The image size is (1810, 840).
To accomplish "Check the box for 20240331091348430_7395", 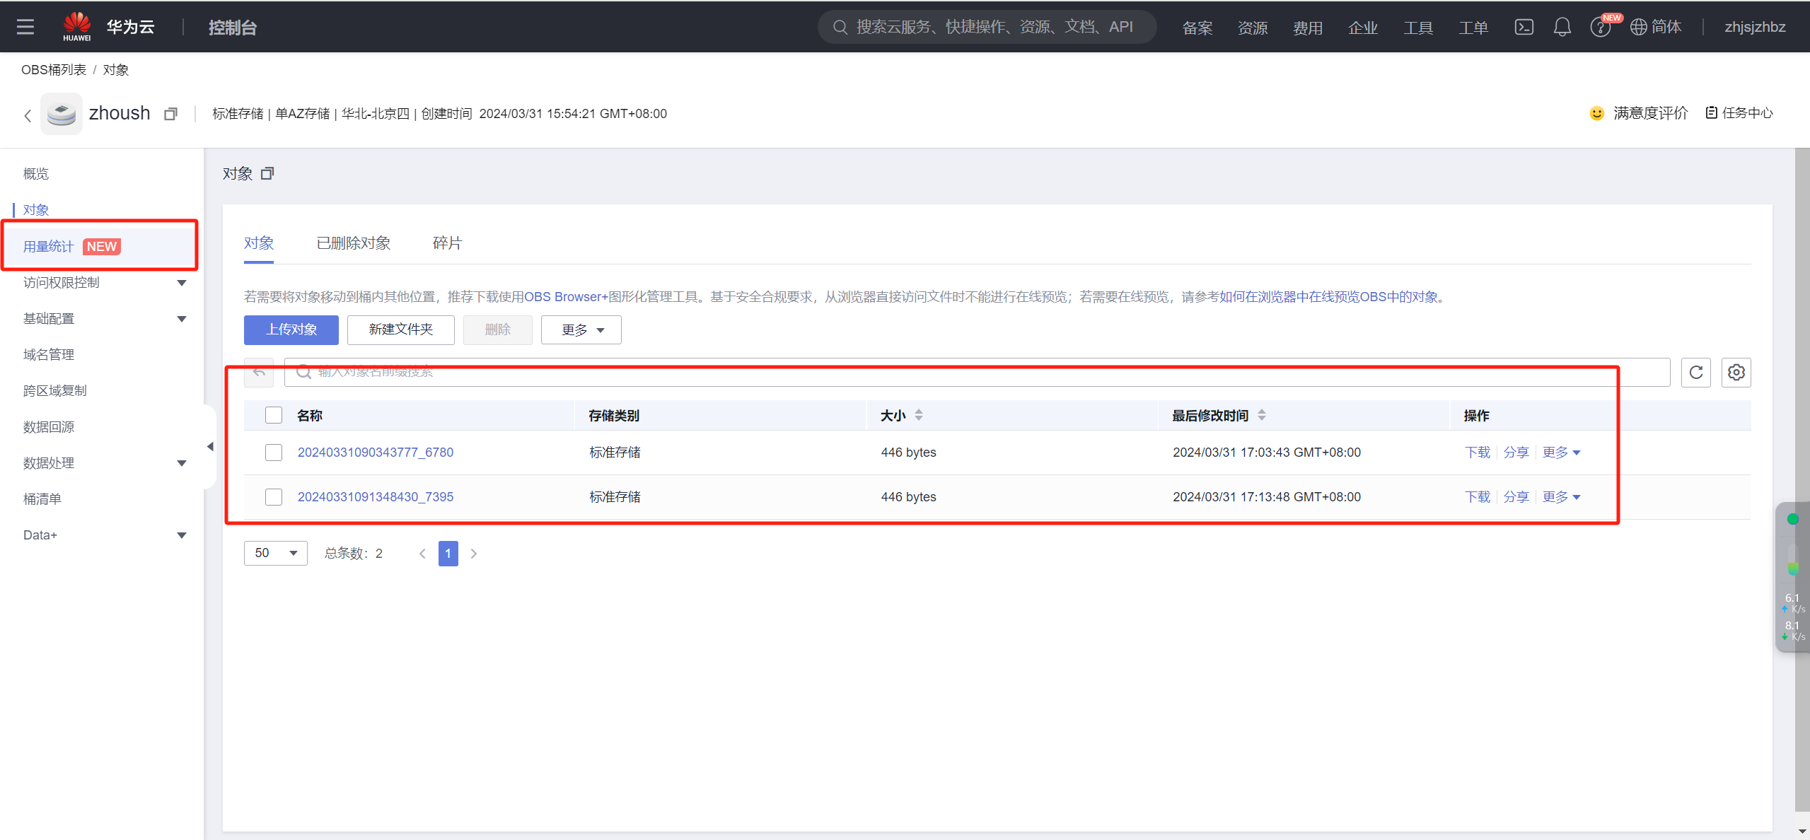I will tap(274, 497).
